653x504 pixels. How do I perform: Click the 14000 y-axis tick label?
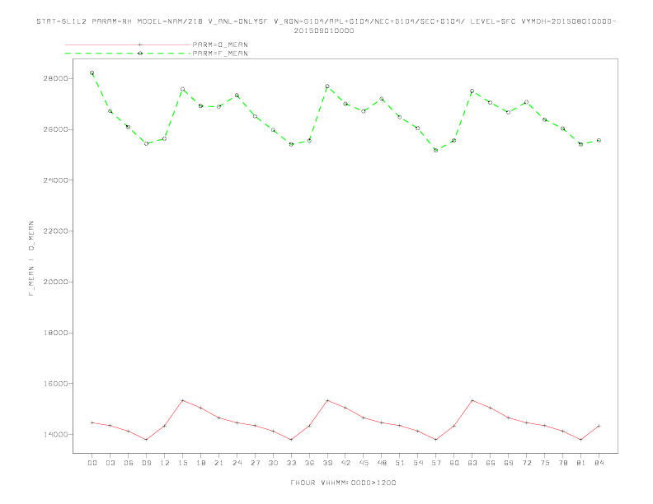[x=56, y=434]
